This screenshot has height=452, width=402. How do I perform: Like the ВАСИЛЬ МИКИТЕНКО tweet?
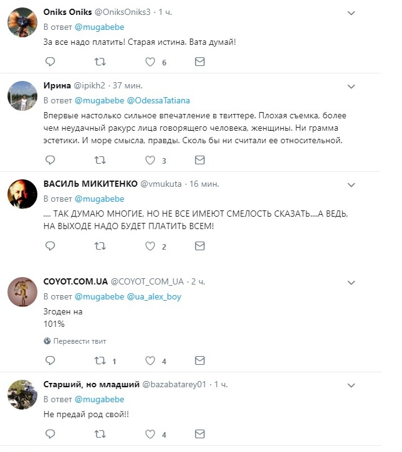pos(150,246)
